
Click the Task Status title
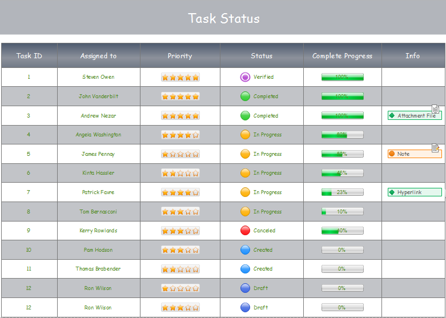(x=224, y=18)
